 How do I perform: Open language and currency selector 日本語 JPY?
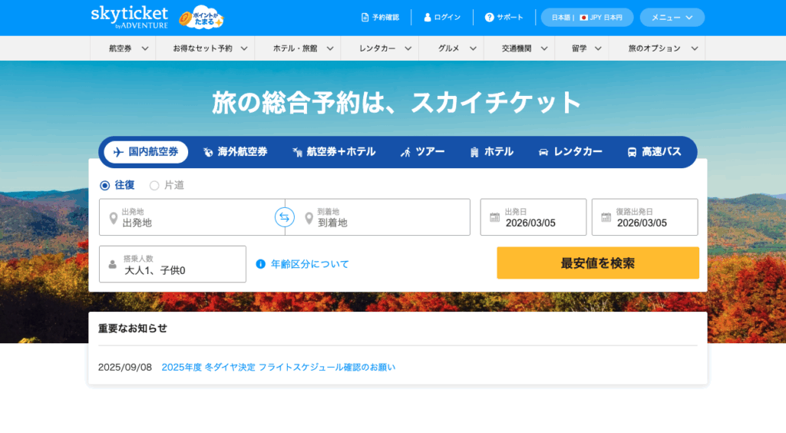(587, 18)
